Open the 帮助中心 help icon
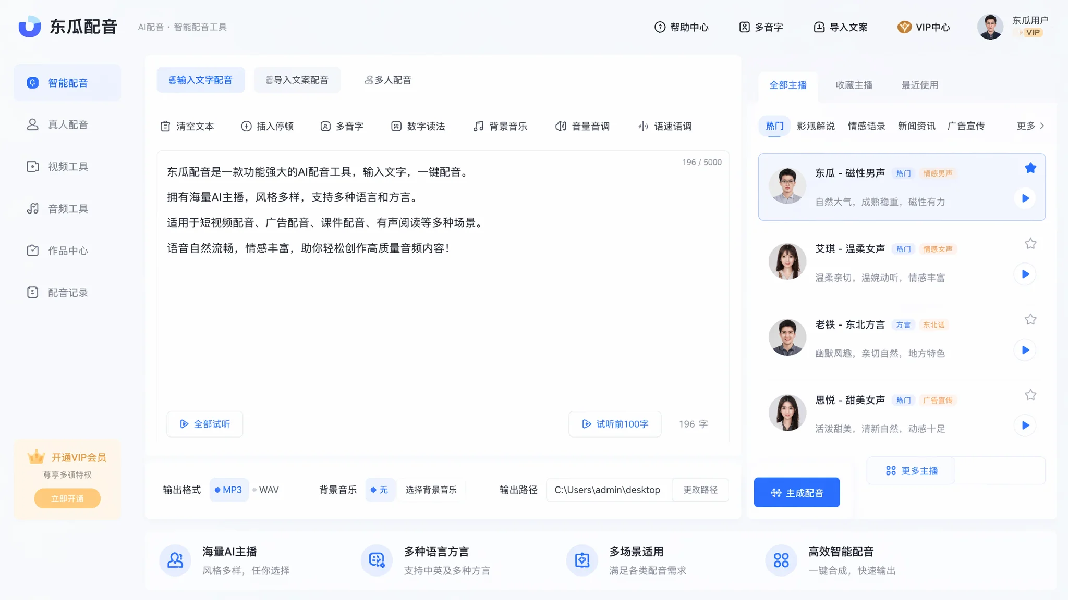1068x600 pixels. 660,27
